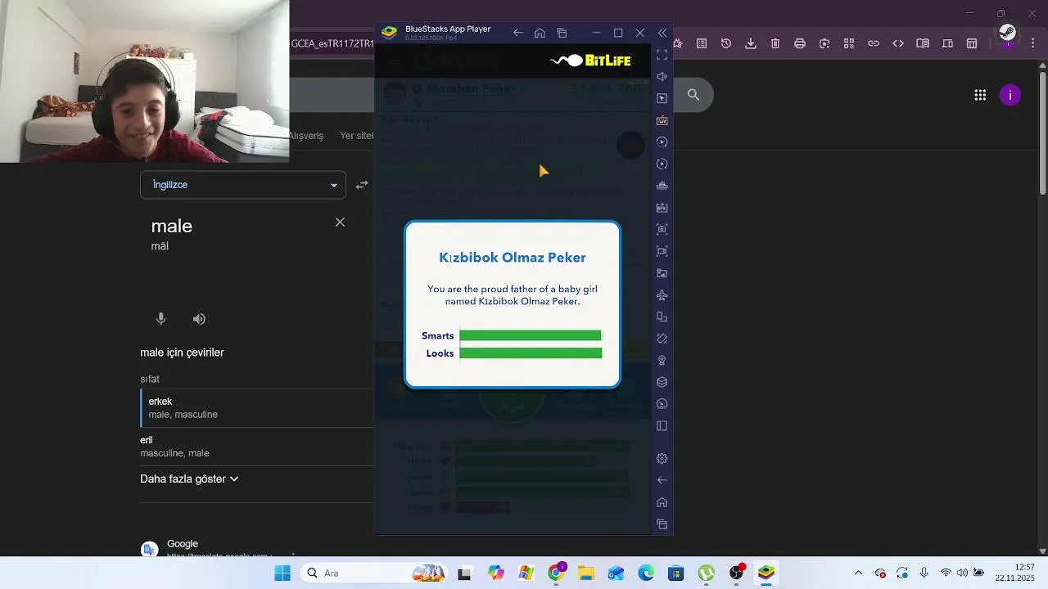Screen dimensions: 1048x589
Task: Create QR code from browser toolbar
Action: pyautogui.click(x=849, y=43)
